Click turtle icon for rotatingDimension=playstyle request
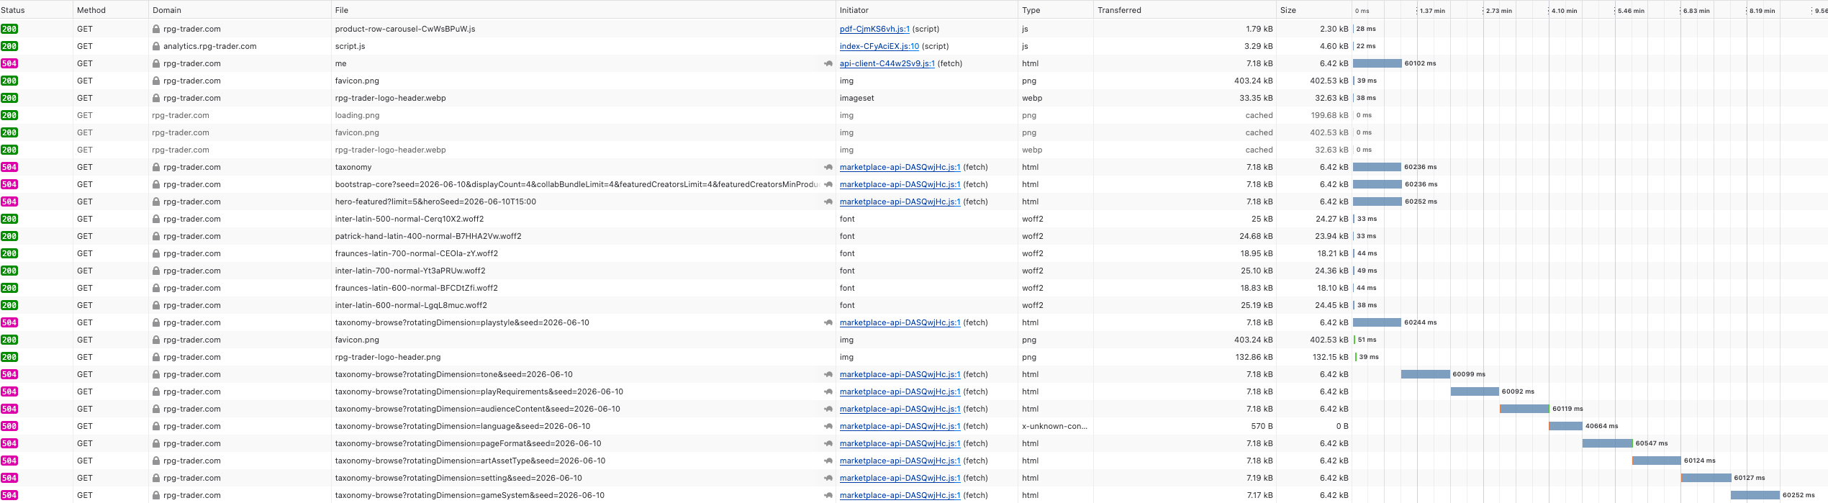The image size is (1828, 503). click(x=828, y=322)
